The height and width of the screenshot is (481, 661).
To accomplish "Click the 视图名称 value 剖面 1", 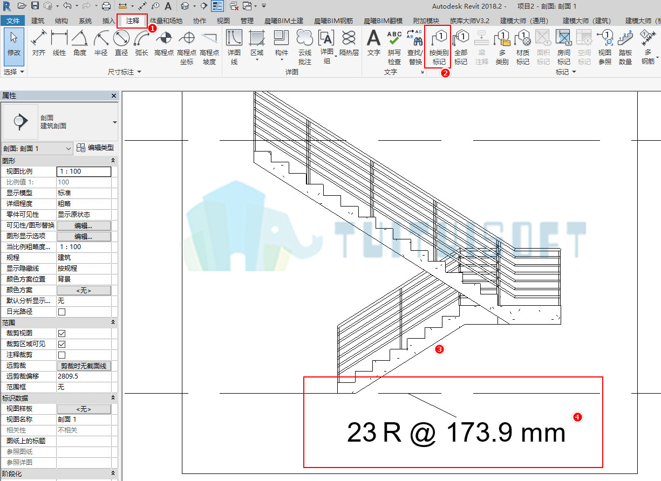I will pos(84,420).
